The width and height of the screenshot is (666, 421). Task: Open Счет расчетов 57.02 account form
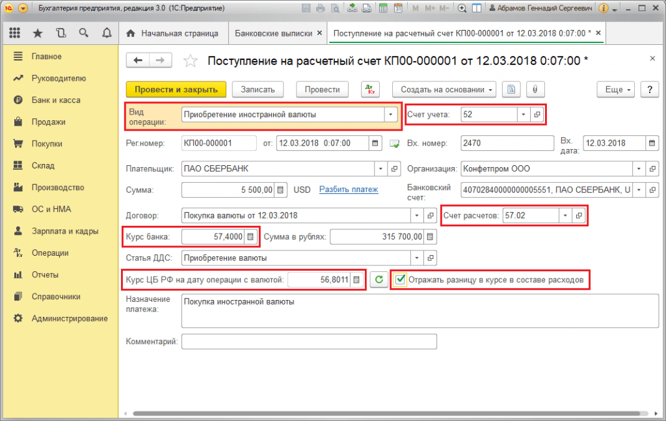point(578,215)
